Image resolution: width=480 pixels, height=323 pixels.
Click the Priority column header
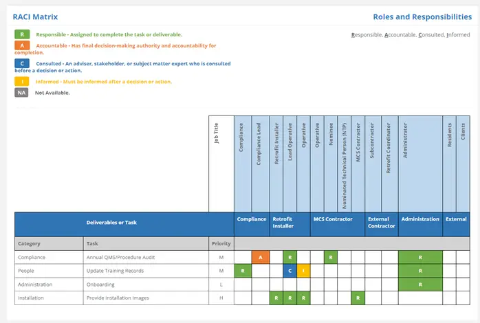point(221,243)
